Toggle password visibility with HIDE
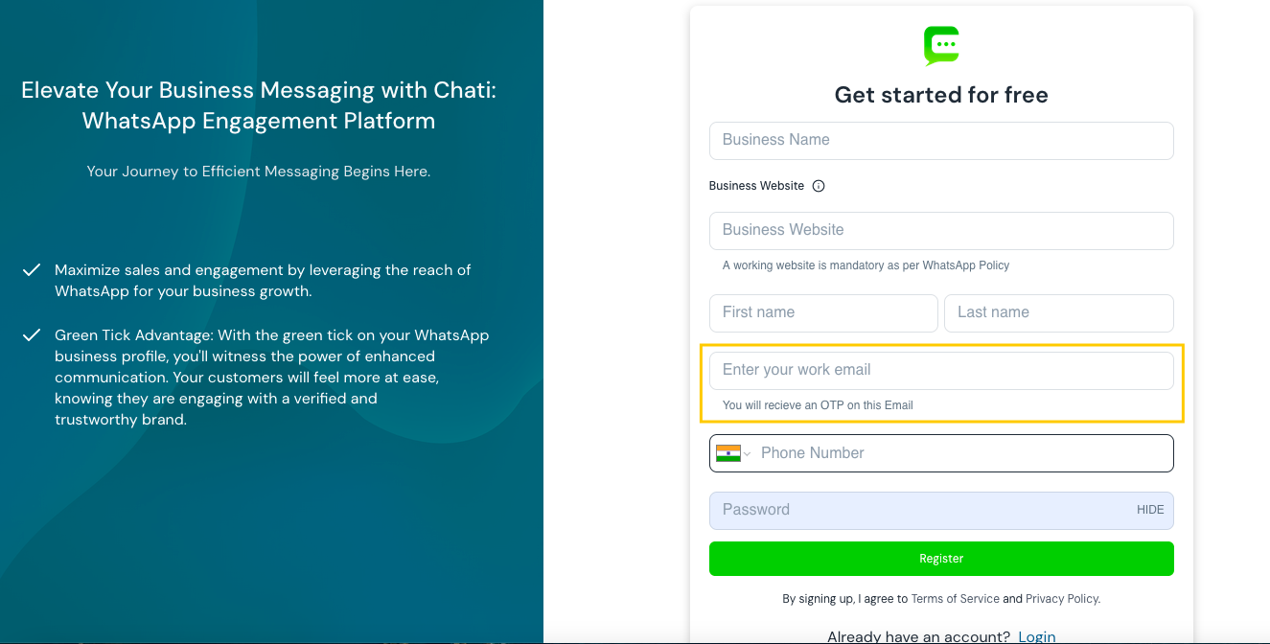Screen dimensions: 1270x644 [1149, 510]
